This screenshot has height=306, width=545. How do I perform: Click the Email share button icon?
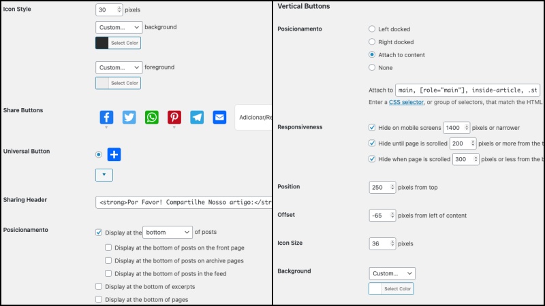coord(219,117)
